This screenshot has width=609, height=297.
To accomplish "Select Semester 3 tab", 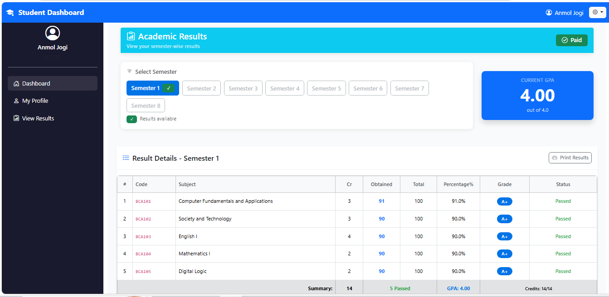I will (243, 88).
